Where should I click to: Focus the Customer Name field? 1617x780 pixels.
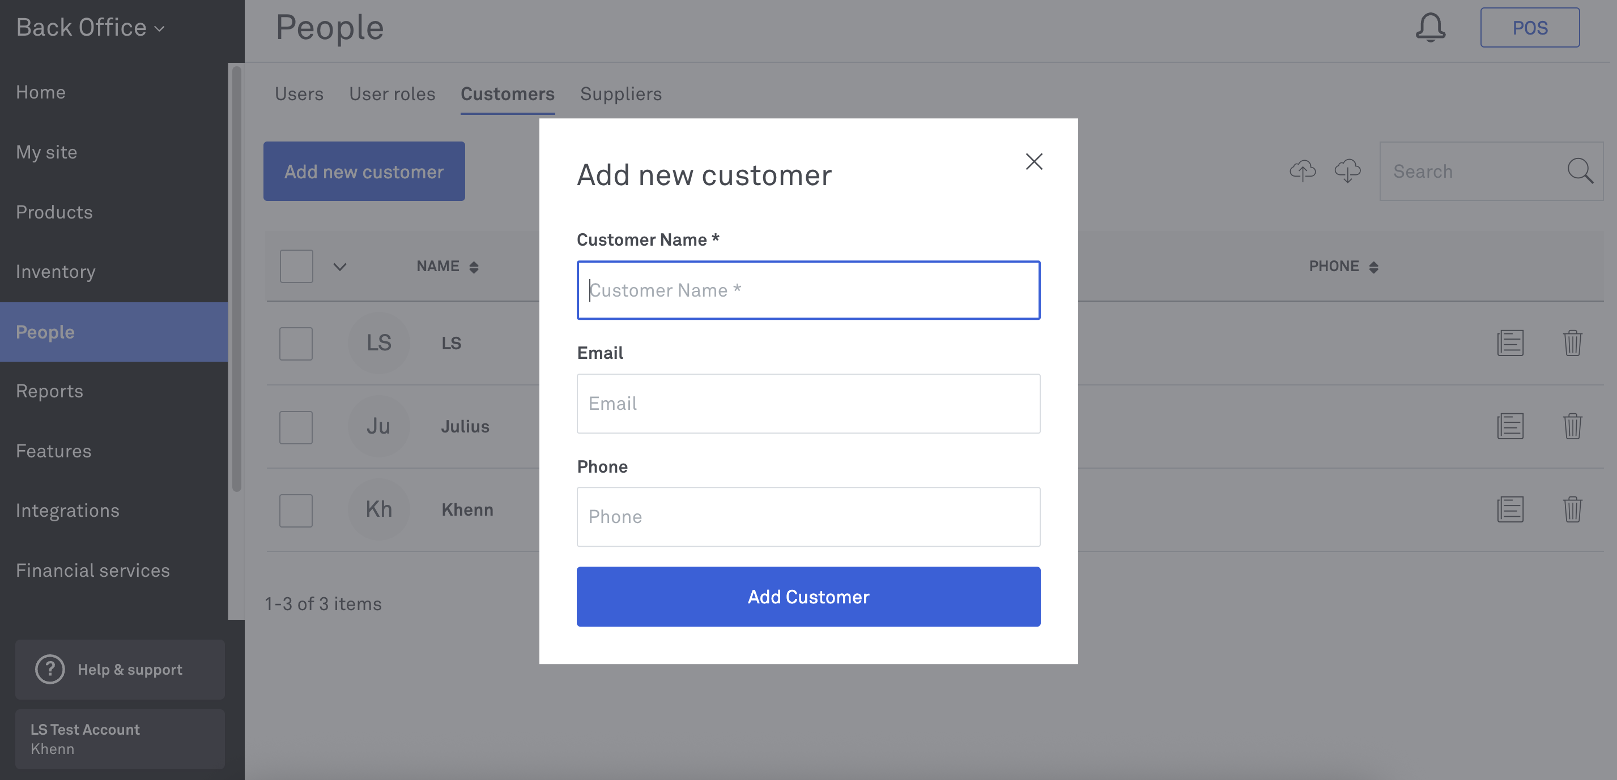point(808,290)
